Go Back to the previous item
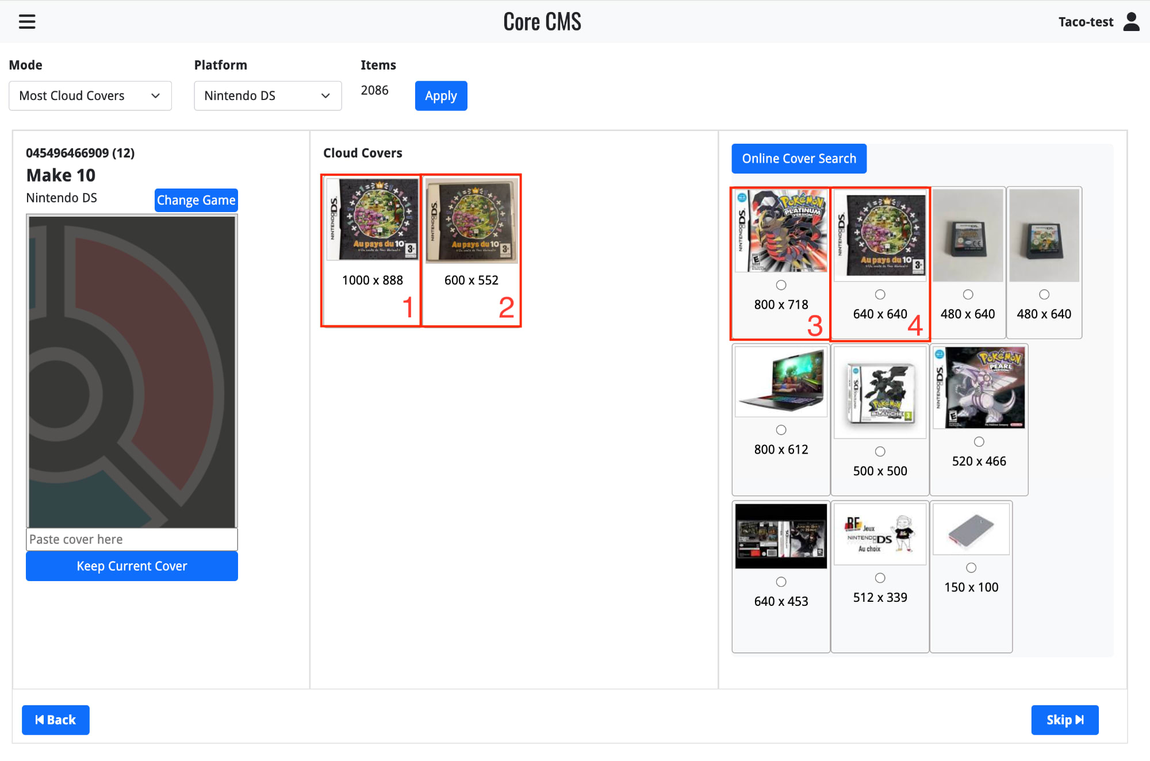1150x761 pixels. tap(56, 720)
